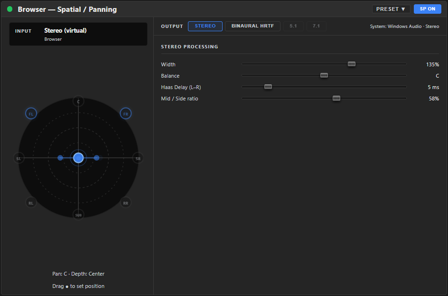Click the 5 ms Haas Delay value
Viewport: 448px width, 296px height.
[433, 87]
